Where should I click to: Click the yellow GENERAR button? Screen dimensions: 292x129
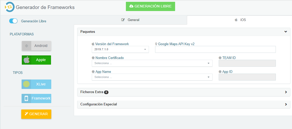pyautogui.click(x=36, y=114)
